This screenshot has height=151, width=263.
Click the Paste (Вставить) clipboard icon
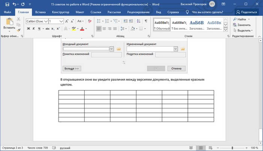point(9,22)
